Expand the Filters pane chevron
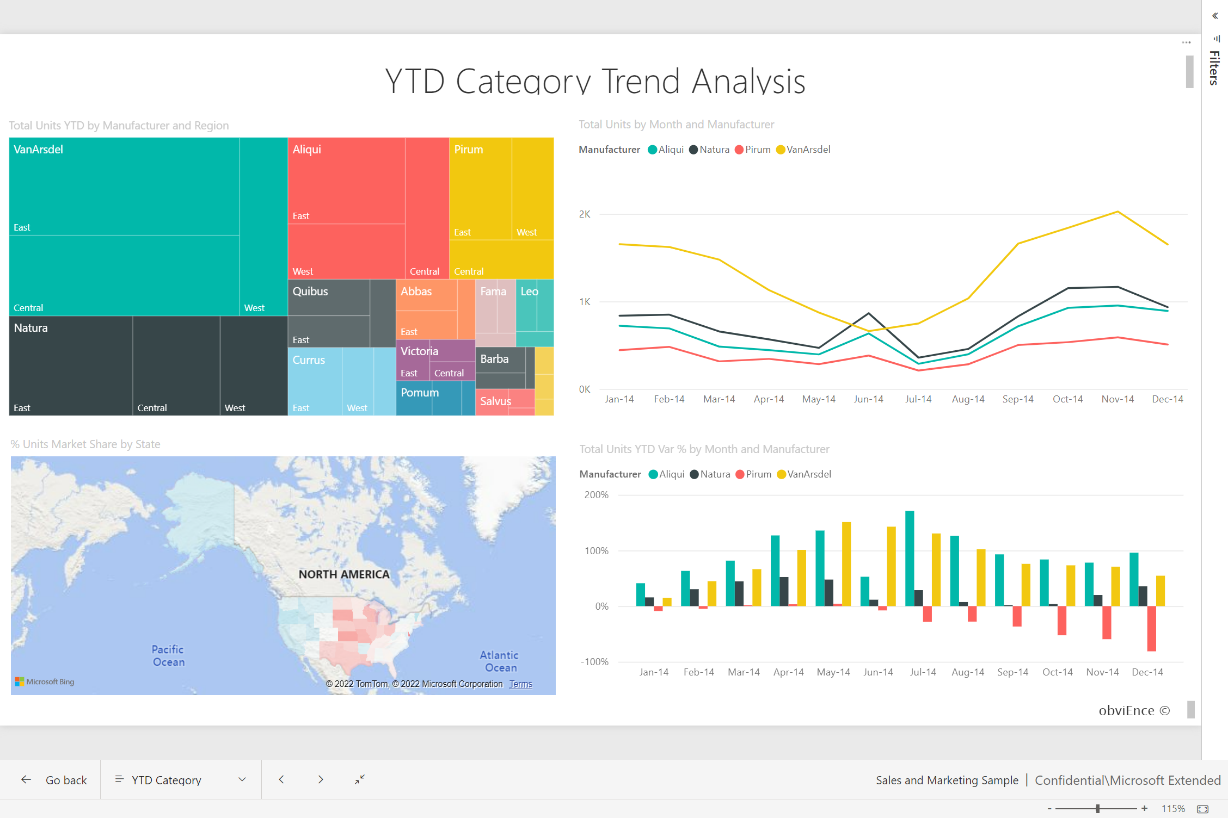Viewport: 1228px width, 818px height. 1215,16
